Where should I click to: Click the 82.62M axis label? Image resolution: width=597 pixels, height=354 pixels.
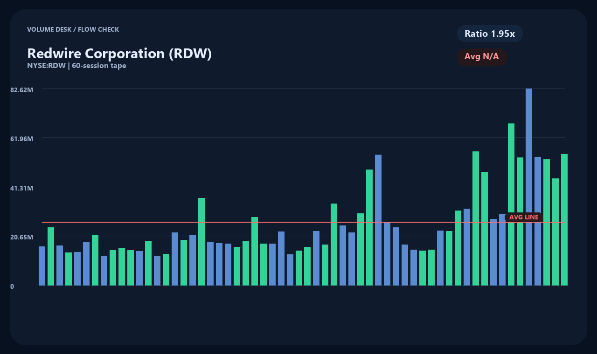pos(22,89)
